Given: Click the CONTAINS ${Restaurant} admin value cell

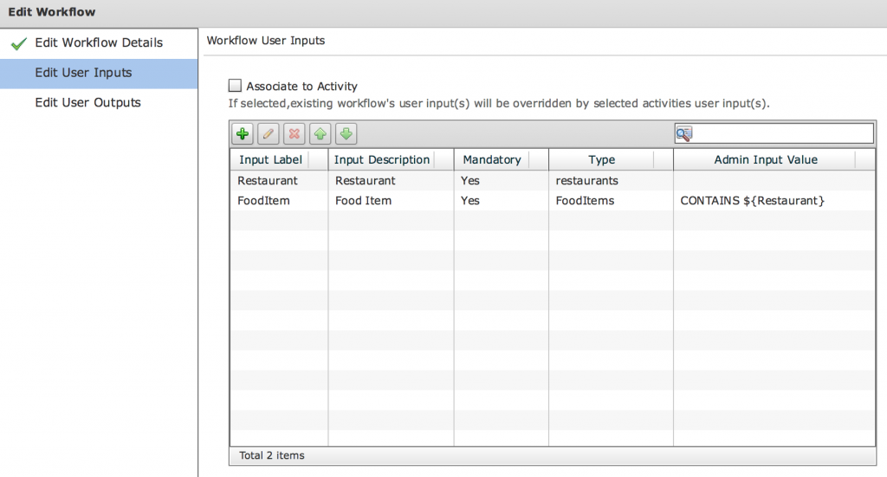Looking at the screenshot, I should point(752,201).
